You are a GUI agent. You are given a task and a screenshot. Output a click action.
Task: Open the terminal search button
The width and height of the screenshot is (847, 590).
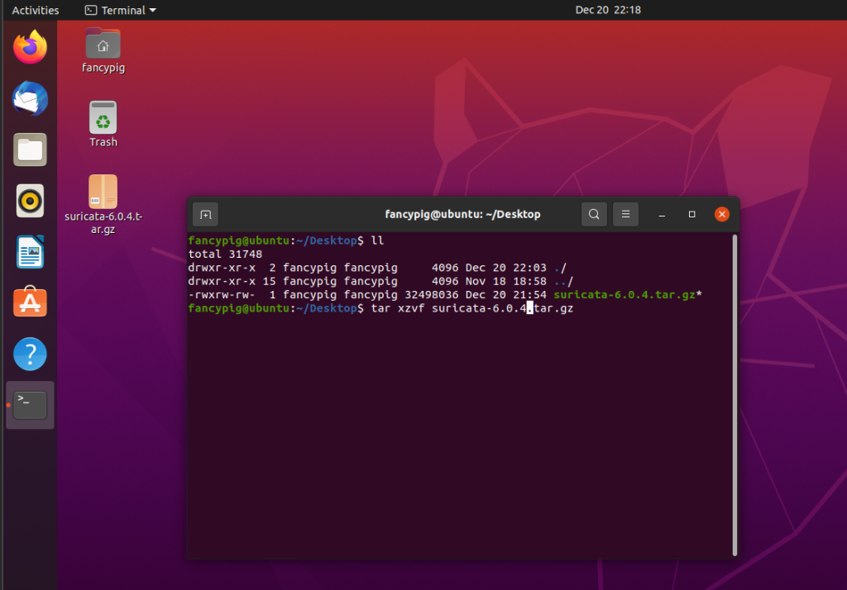[x=594, y=214]
